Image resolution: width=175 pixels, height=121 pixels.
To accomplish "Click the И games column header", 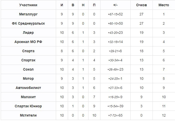I will 62,5.
